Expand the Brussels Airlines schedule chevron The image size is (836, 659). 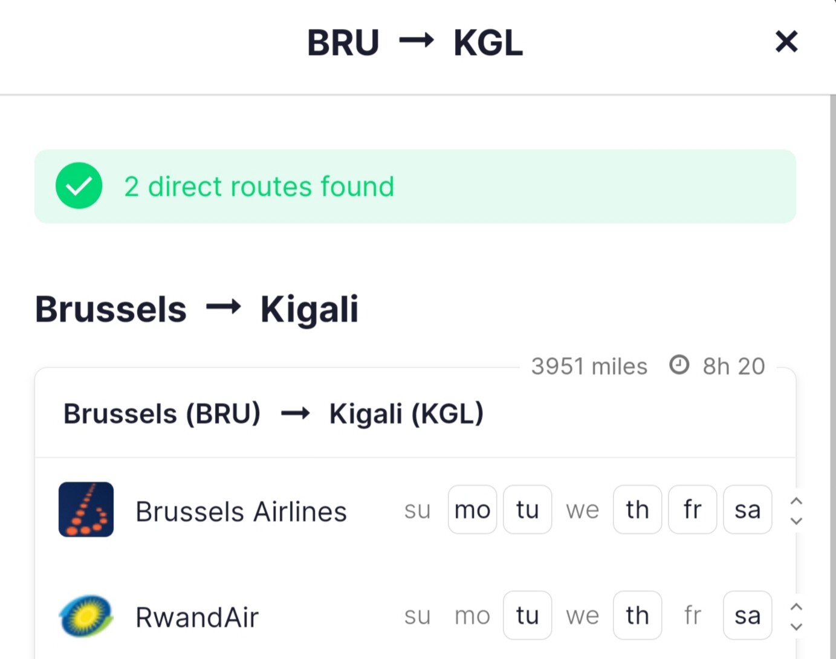point(796,510)
